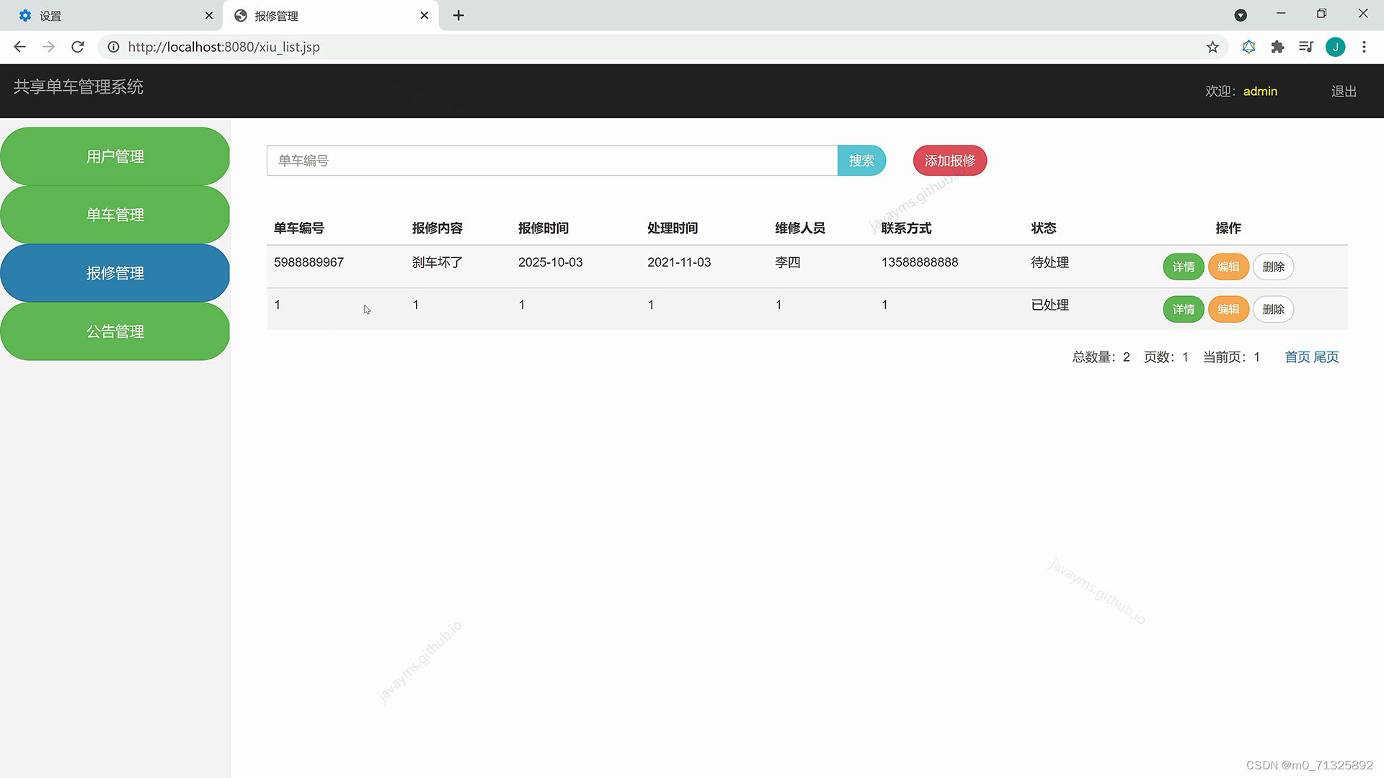Viewport: 1384px width, 778px height.
Task: Open the media playback control icon
Action: 1306,47
